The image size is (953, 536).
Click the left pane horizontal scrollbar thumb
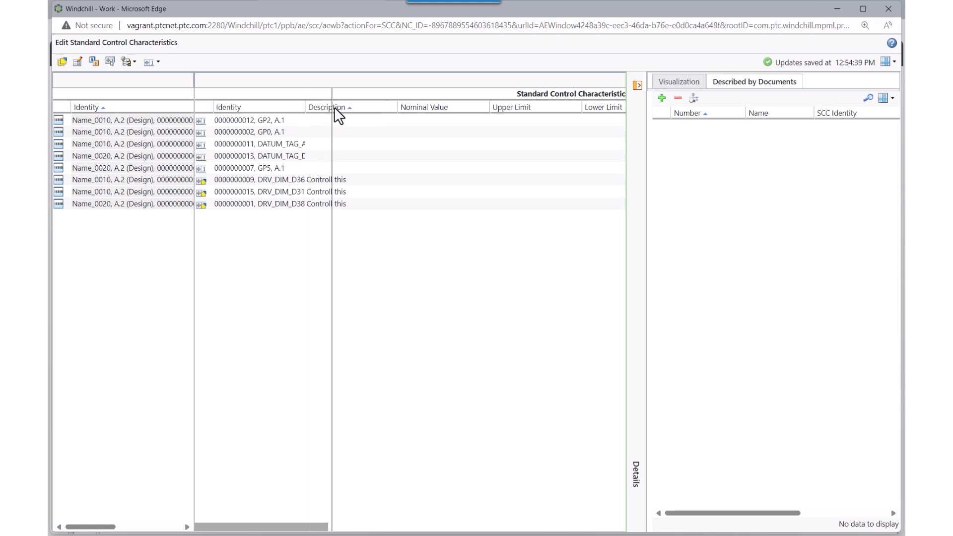[x=90, y=527]
